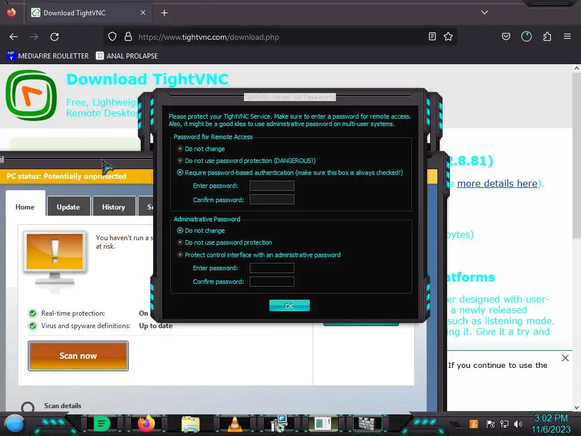Image resolution: width=581 pixels, height=436 pixels.
Task: List all tabs with the chevron
Action: 485,12
